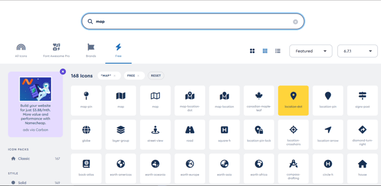Switch to the Brands tab
The height and width of the screenshot is (186, 381).
[91, 51]
